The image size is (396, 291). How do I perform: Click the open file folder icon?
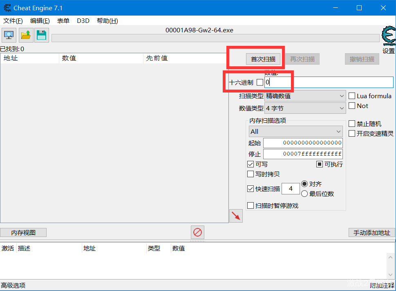click(26, 35)
